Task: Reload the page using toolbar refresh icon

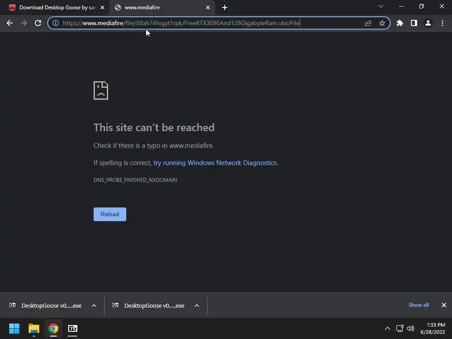Action: [38, 23]
